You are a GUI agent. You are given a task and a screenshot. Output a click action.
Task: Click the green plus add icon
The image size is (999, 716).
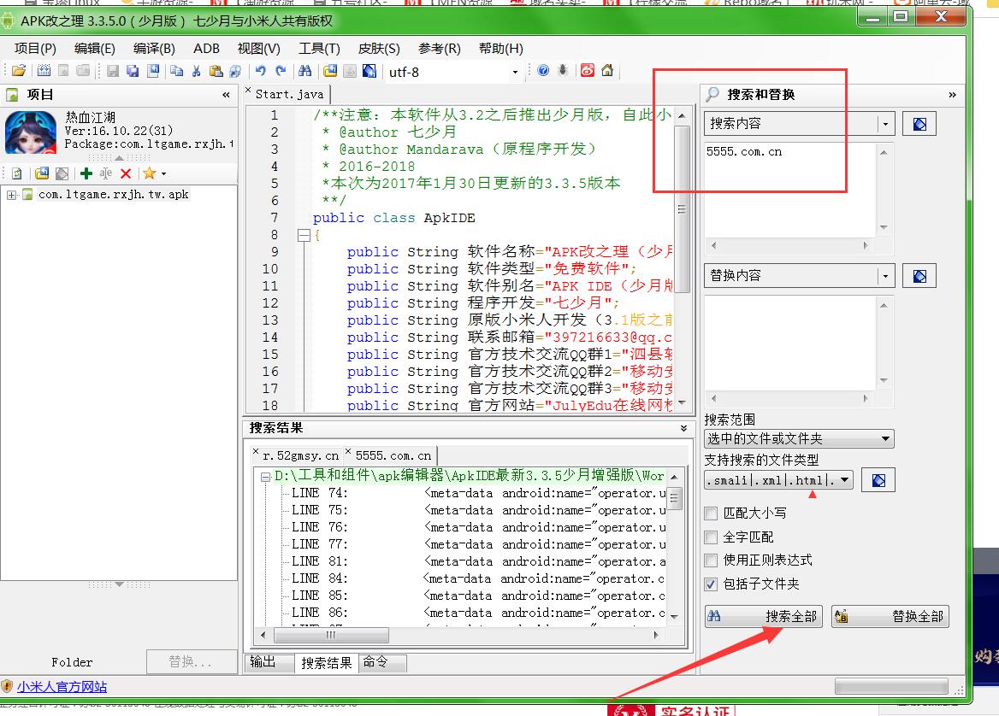[86, 173]
